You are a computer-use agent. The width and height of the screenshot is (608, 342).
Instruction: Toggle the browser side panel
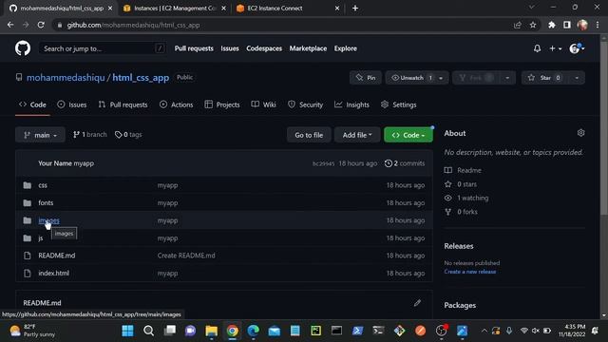[567, 25]
